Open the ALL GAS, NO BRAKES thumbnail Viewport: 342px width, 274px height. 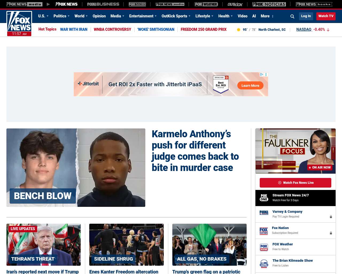click(x=209, y=245)
